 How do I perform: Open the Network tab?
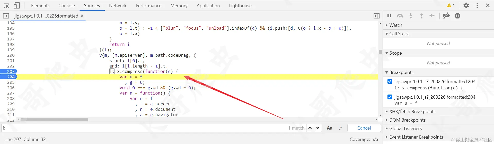pos(118,5)
